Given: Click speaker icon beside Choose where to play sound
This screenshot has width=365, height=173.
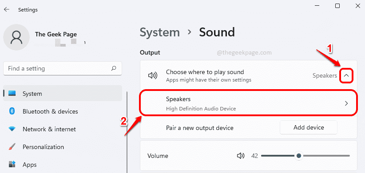Looking at the screenshot, I should pyautogui.click(x=153, y=75).
